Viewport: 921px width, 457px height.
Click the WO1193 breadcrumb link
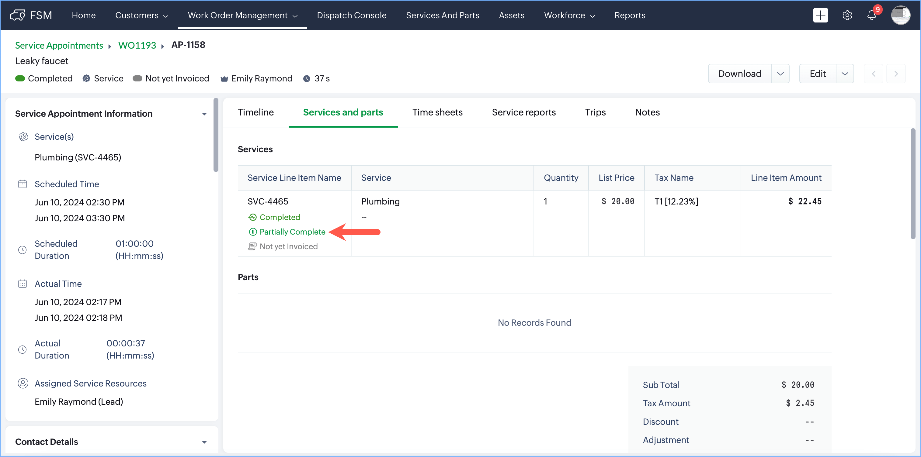[x=137, y=45]
